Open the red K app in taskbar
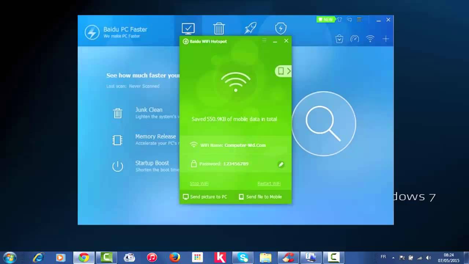Image resolution: width=469 pixels, height=264 pixels. 220,258
